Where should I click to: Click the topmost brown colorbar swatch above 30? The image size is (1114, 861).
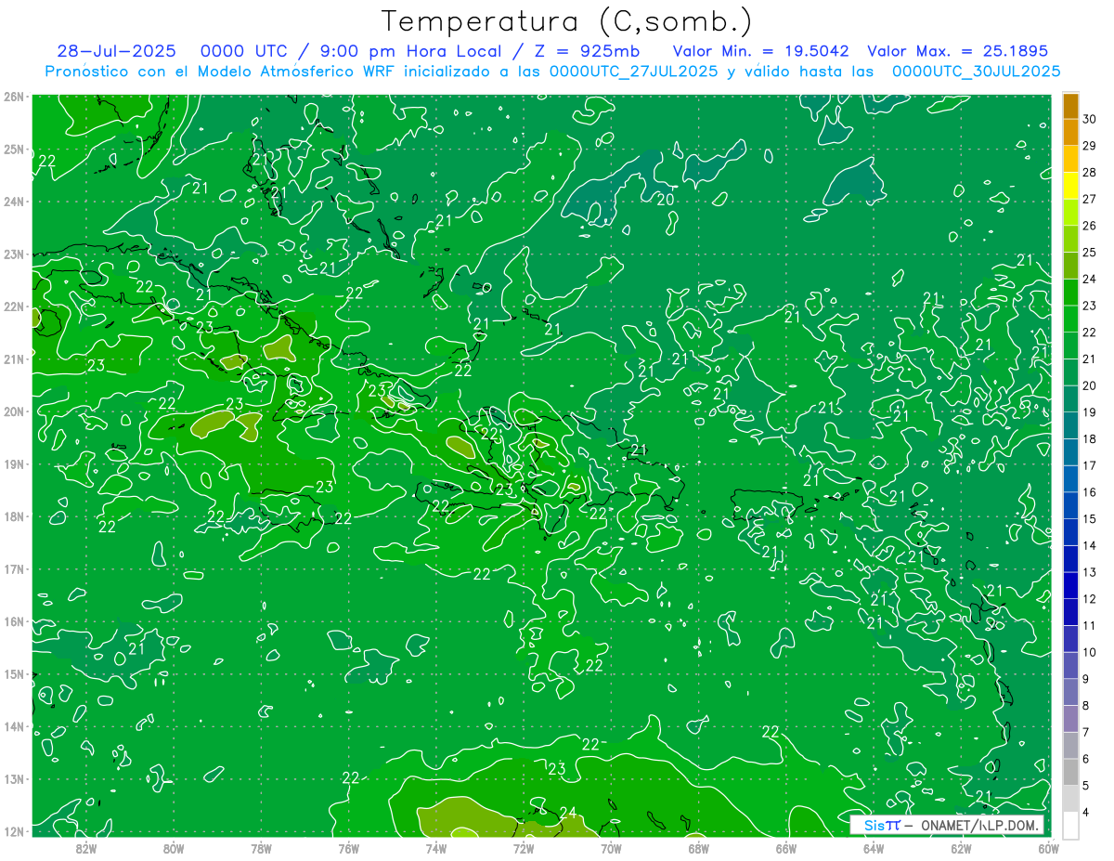pyautogui.click(x=1070, y=106)
